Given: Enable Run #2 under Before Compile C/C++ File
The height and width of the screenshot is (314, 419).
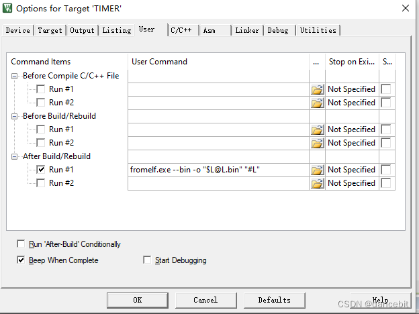Looking at the screenshot, I should pos(40,103).
